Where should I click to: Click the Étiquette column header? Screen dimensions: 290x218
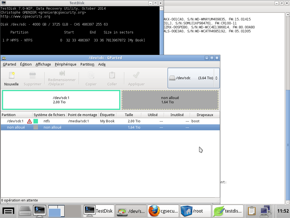[x=107, y=115]
